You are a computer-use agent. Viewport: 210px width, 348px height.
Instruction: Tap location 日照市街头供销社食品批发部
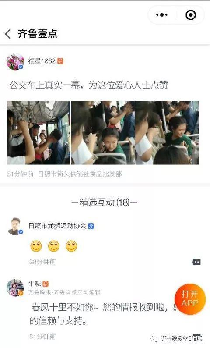(80, 174)
